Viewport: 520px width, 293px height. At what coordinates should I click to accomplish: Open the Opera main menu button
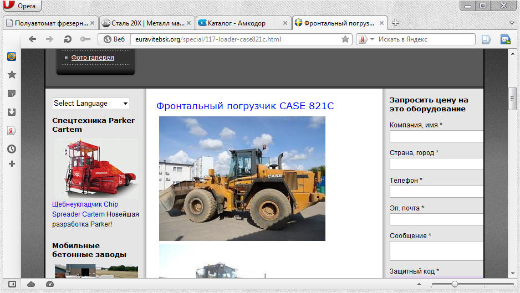tap(22, 6)
